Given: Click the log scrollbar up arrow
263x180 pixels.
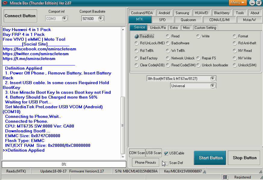Looking at the screenshot, I should click(123, 30).
